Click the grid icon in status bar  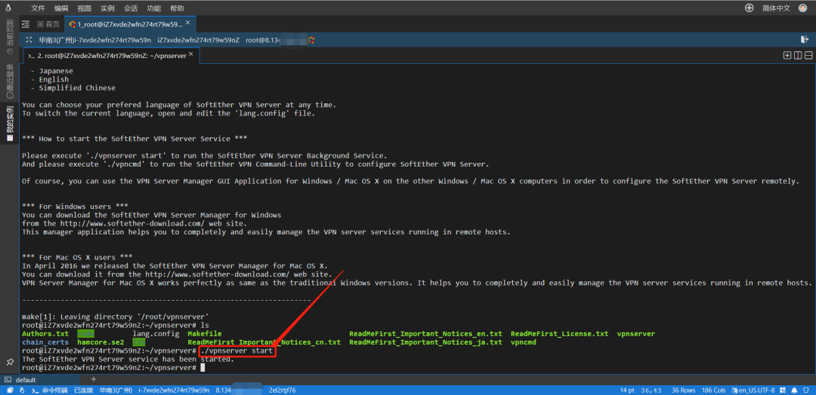coord(782,390)
